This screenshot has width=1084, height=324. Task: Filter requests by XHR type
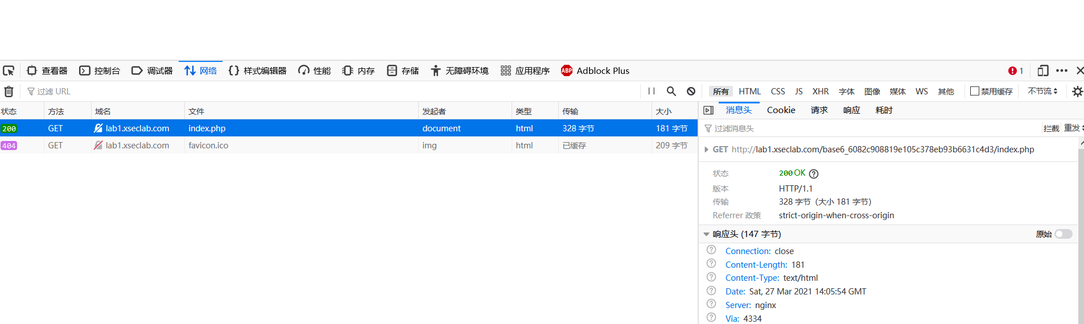pos(821,92)
